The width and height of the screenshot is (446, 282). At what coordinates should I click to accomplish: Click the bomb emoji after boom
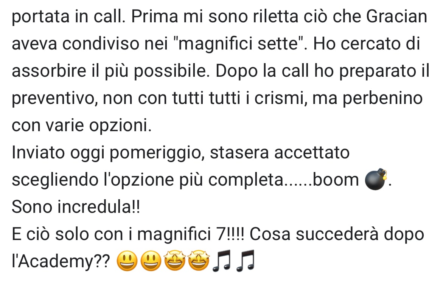pos(376,180)
